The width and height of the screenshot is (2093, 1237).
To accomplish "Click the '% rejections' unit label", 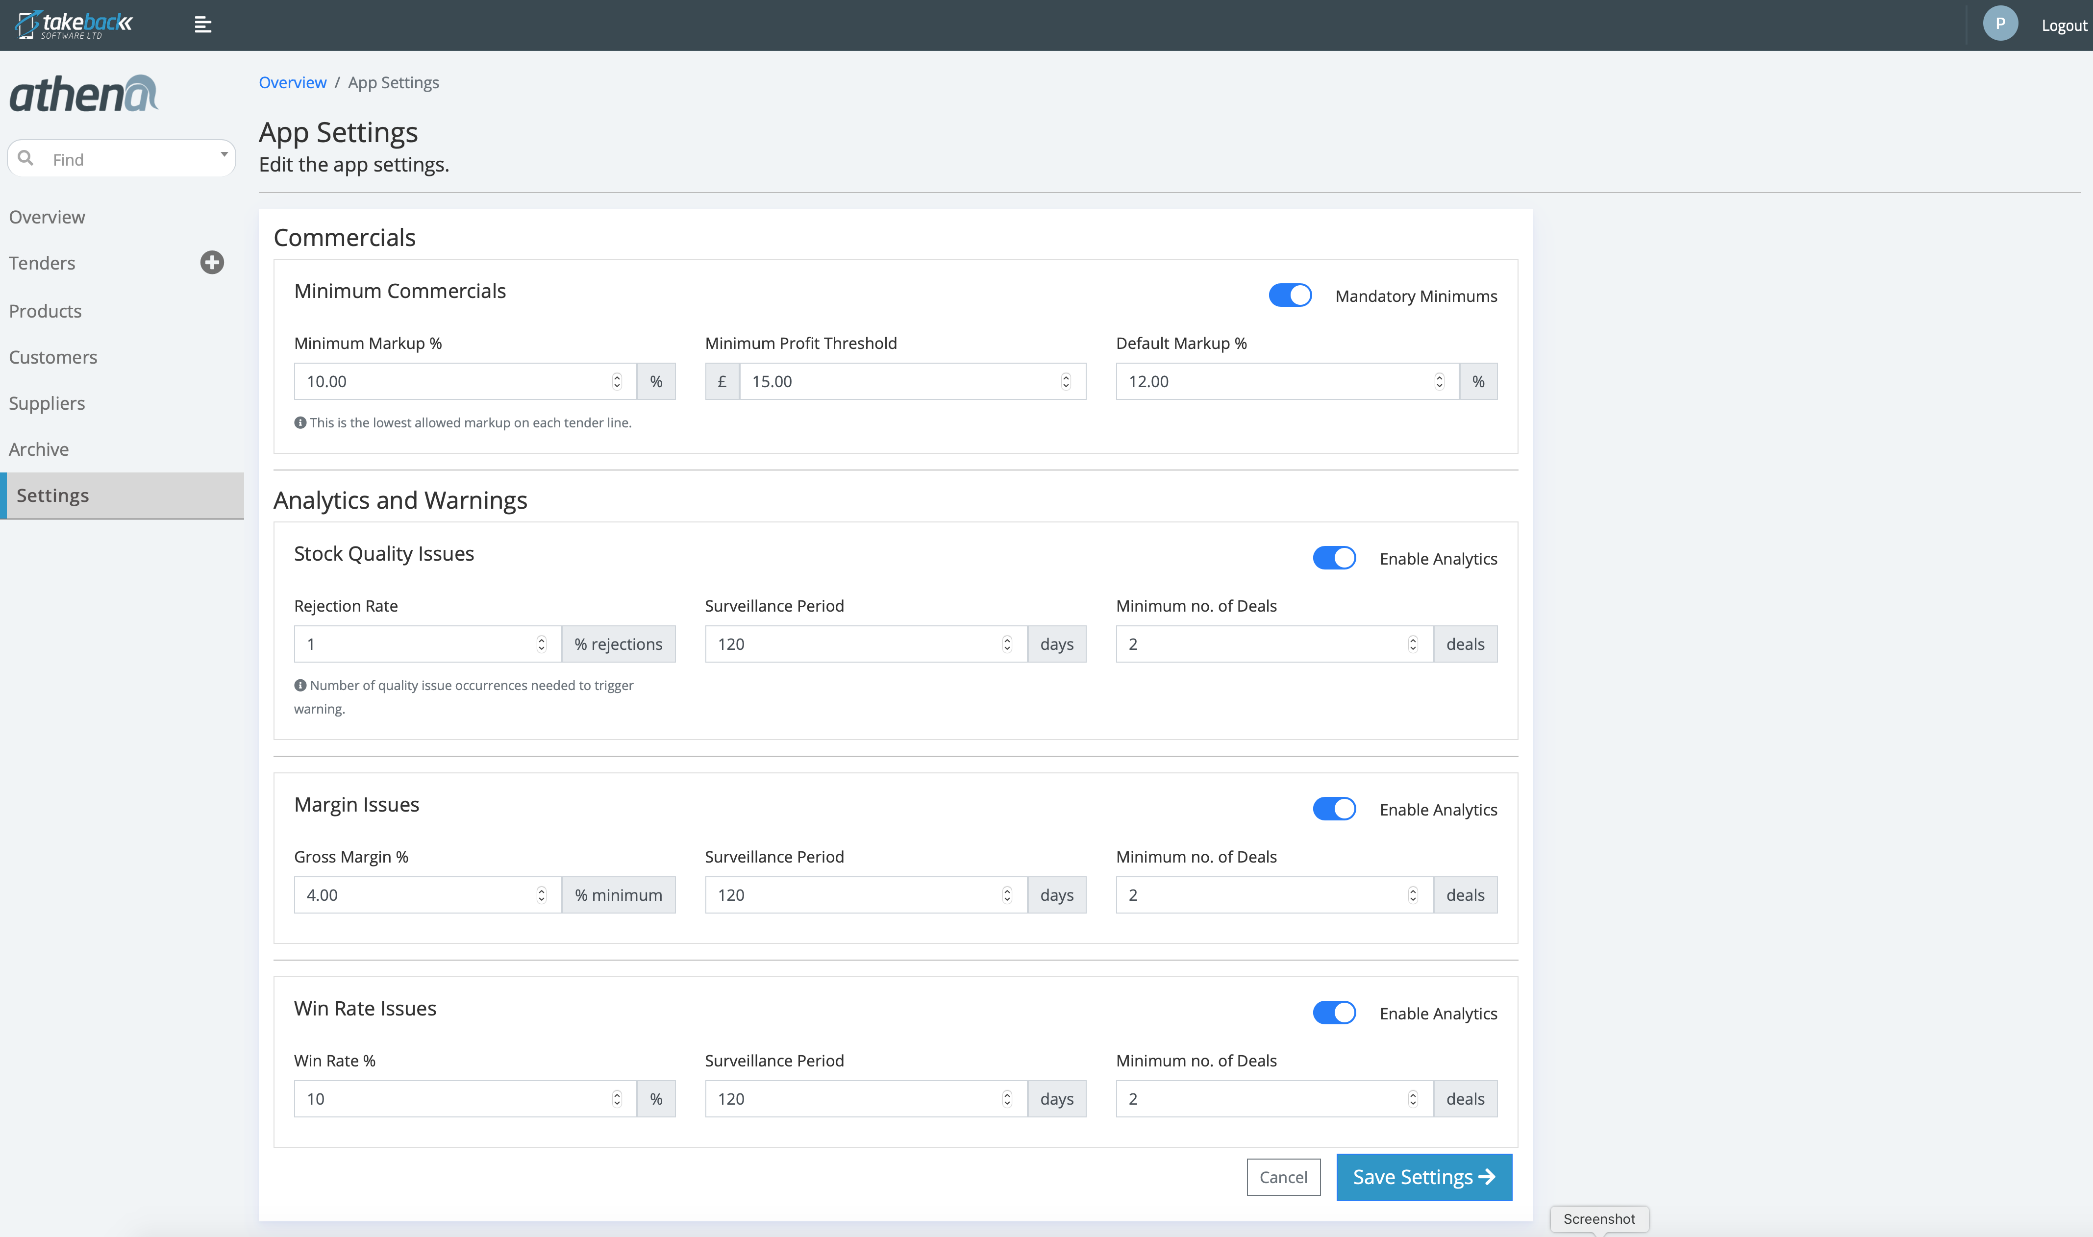I will tap(619, 643).
